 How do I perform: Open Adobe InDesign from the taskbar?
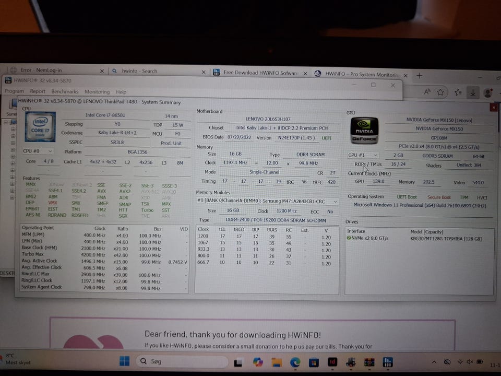point(332,362)
